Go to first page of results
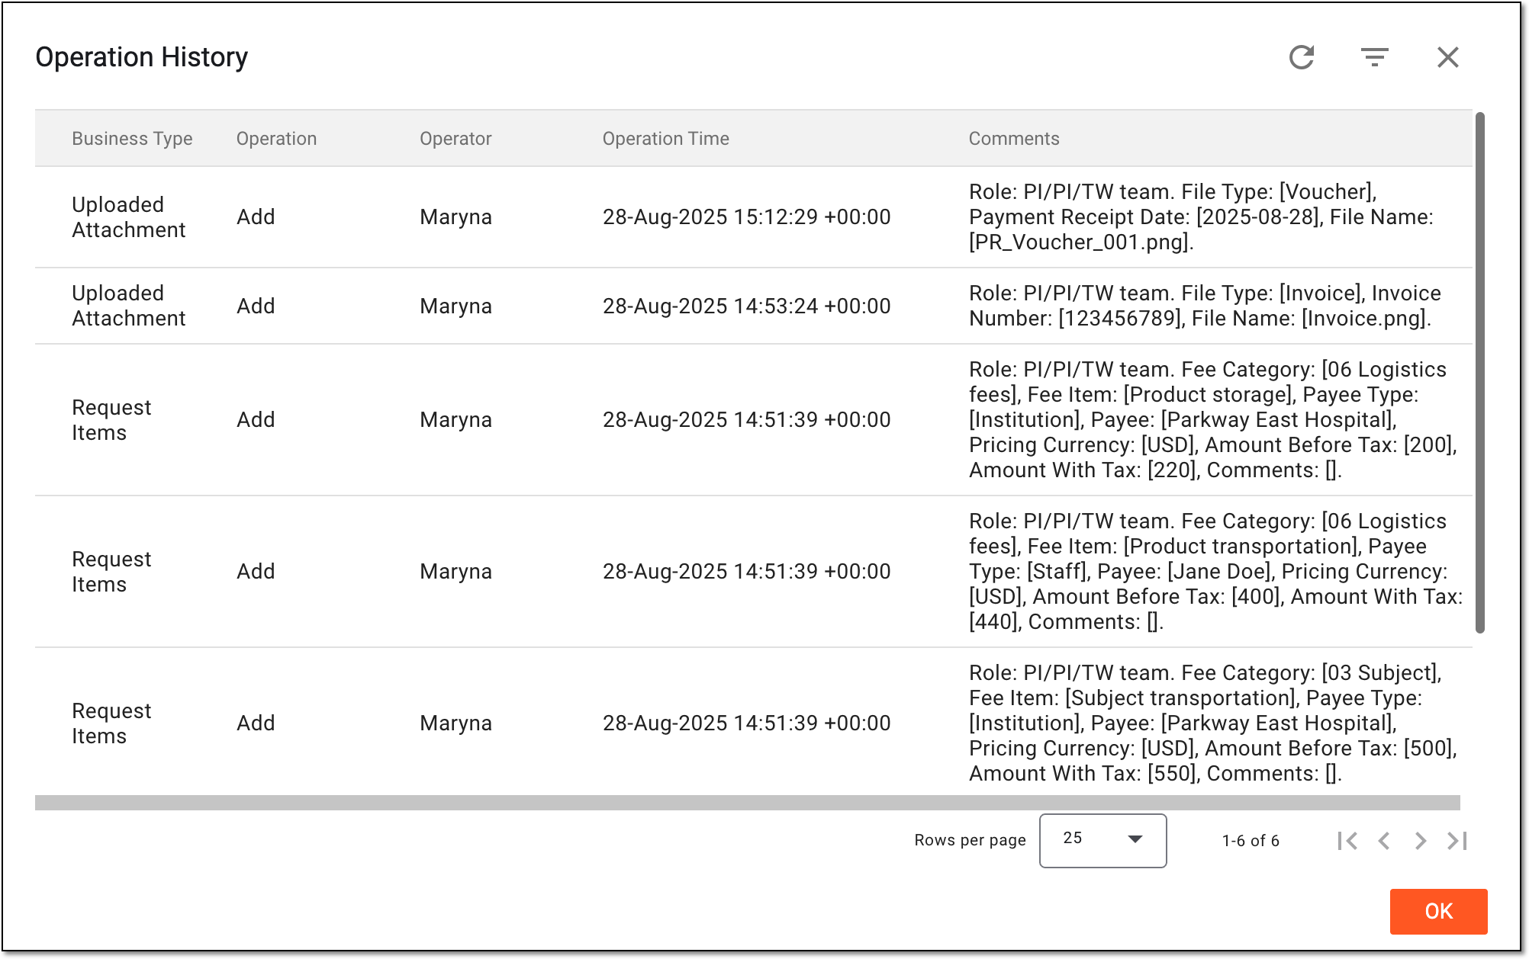This screenshot has width=1529, height=959. pos(1347,841)
